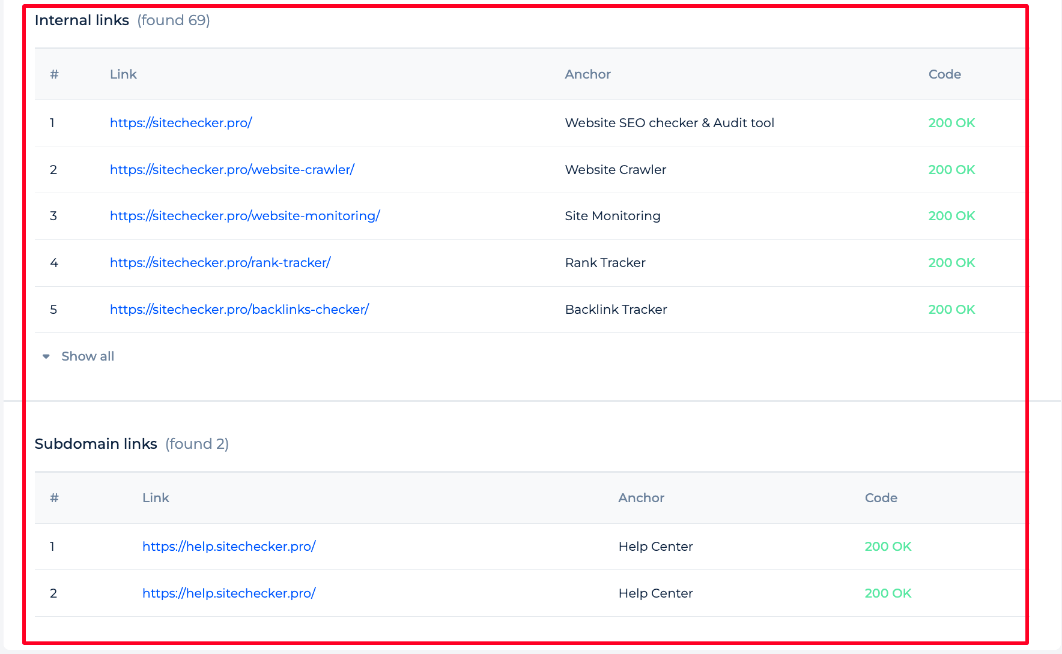Click anchor text 'Site Monitoring'
The width and height of the screenshot is (1062, 654).
click(x=613, y=216)
